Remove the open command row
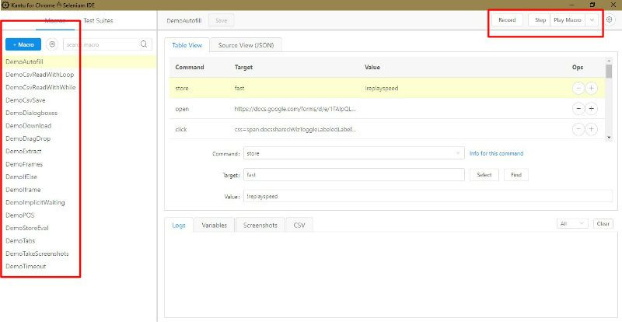This screenshot has height=322, width=622. pos(578,109)
